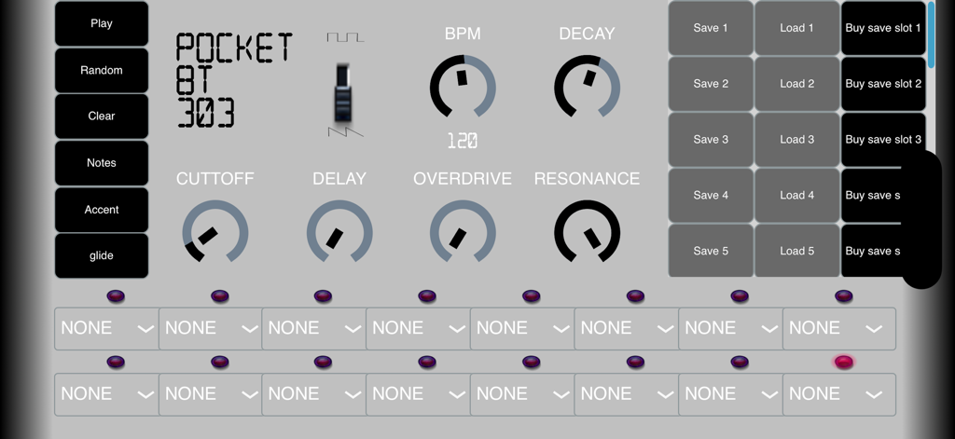
Task: Save pattern to slot 4
Action: pyautogui.click(x=711, y=196)
